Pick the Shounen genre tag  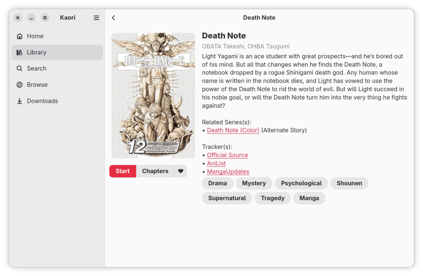(x=349, y=183)
